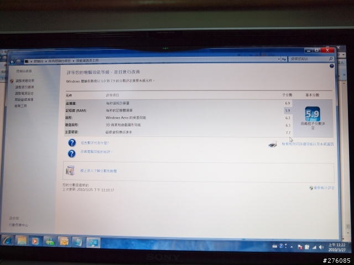This screenshot has width=354, height=265.
Task: Open view and print detailed performance link
Action: [x=308, y=144]
